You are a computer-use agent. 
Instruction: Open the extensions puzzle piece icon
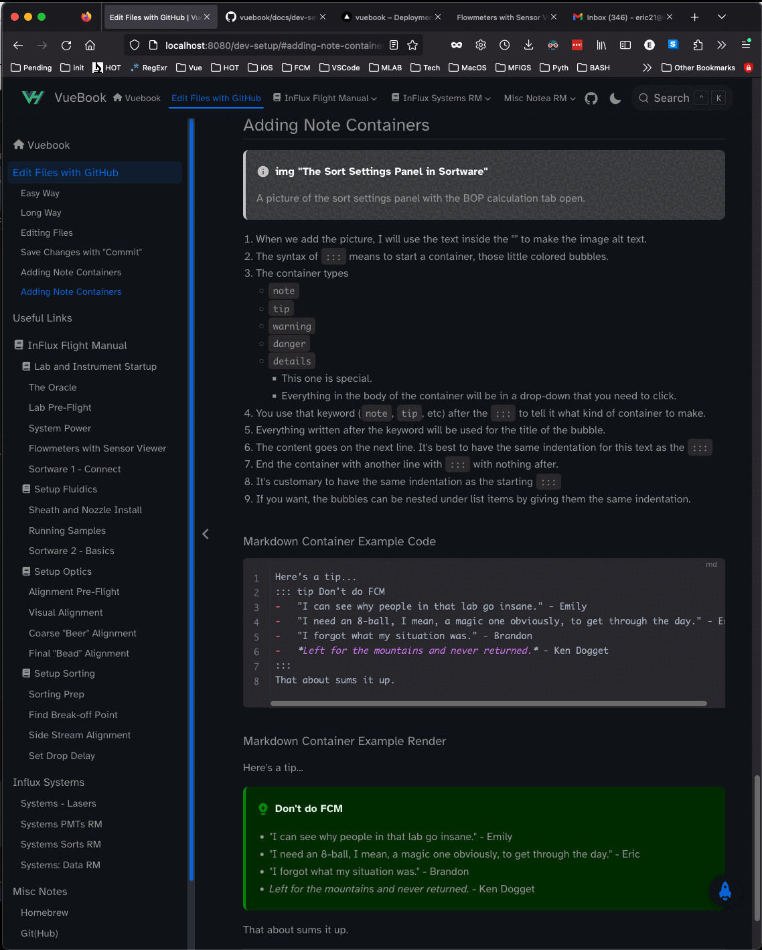click(698, 45)
